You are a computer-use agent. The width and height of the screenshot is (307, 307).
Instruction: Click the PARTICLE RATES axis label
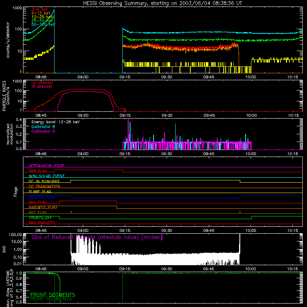pos(4,96)
